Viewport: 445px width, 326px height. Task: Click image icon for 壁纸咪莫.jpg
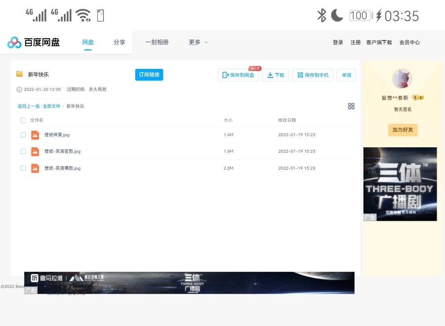pos(35,135)
